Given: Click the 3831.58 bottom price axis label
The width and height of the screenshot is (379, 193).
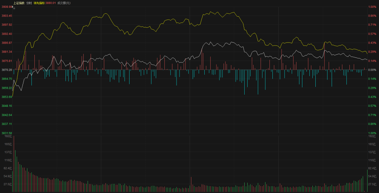Looking at the screenshot, I should click(x=6, y=133).
